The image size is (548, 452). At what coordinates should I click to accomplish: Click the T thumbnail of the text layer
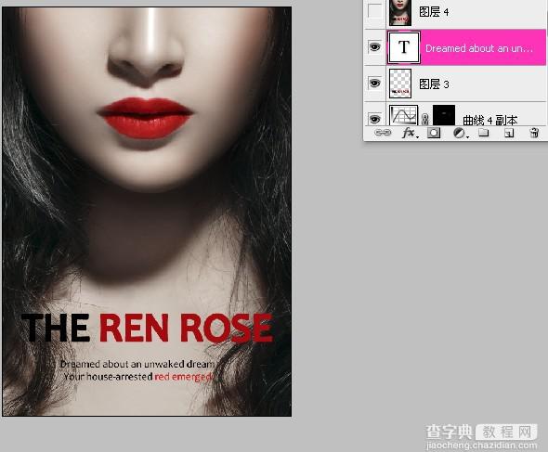(404, 47)
